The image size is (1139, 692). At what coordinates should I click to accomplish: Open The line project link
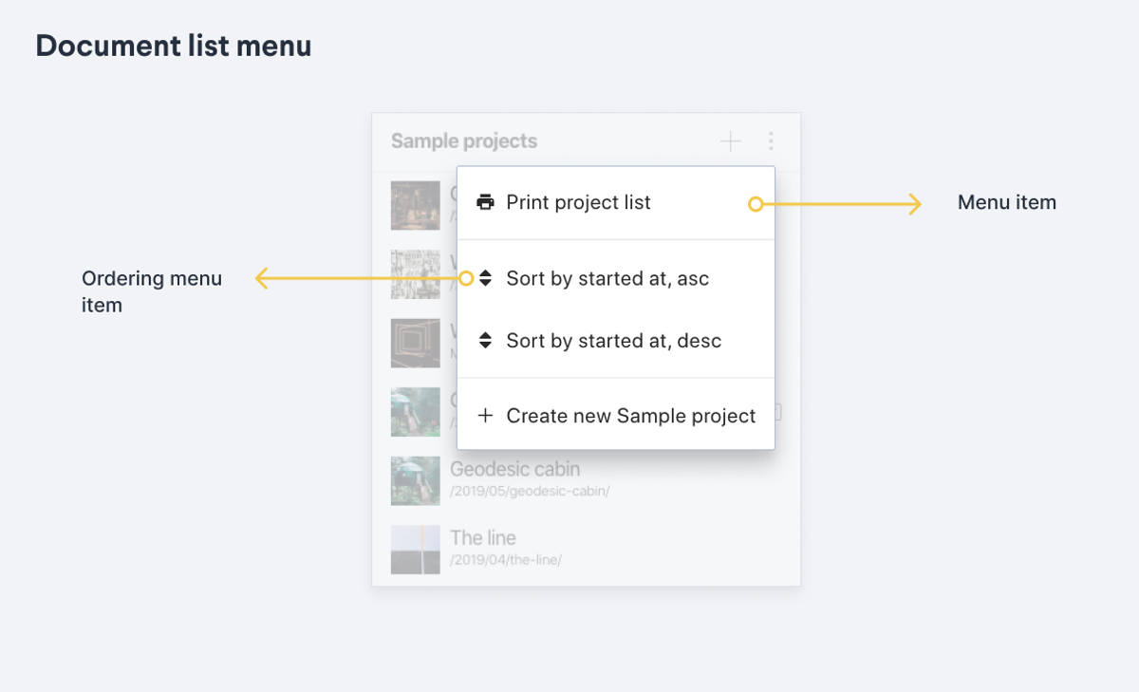coord(482,536)
